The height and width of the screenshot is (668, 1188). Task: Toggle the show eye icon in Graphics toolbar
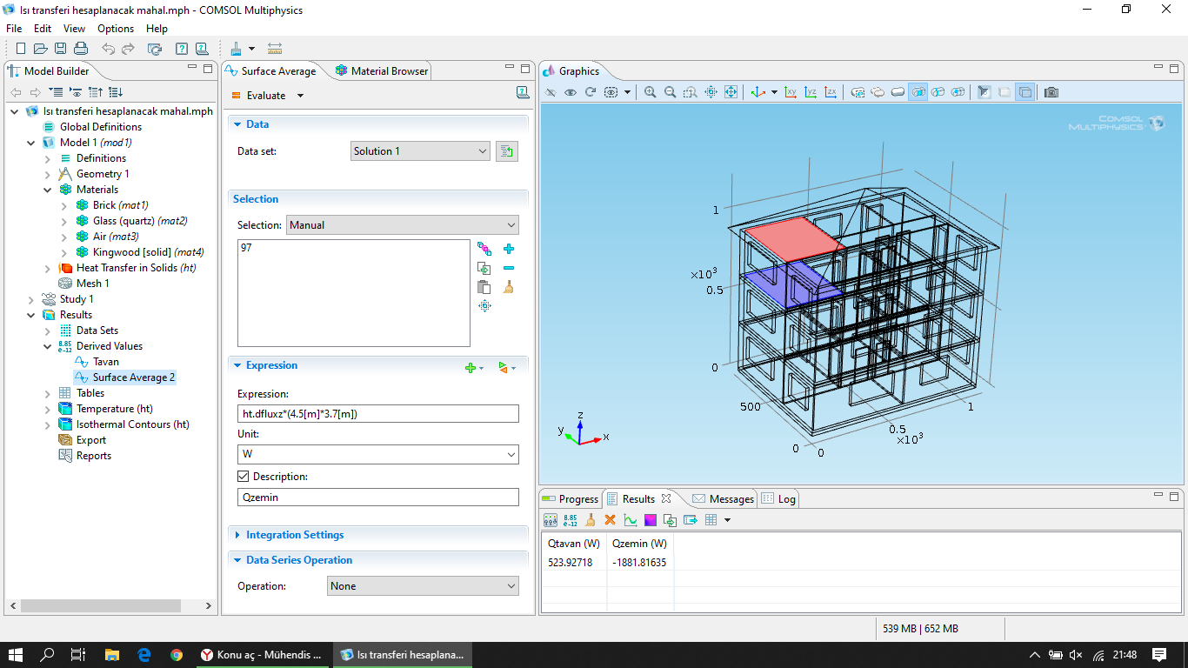click(571, 92)
